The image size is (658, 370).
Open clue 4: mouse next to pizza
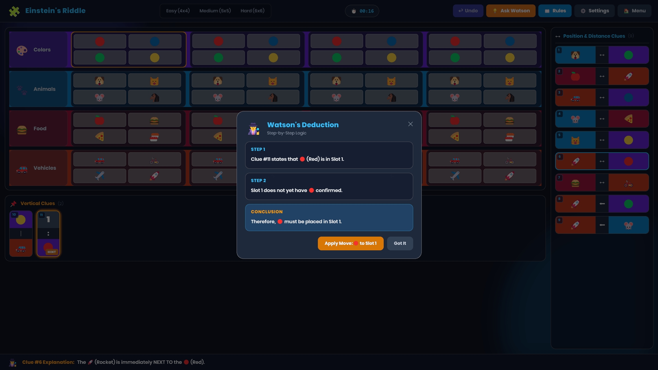[602, 119]
